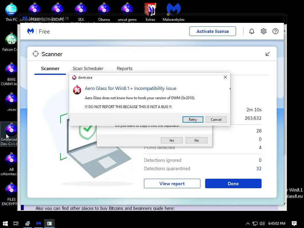Open the Windows Start menu
The image size is (304, 228).
5,223
